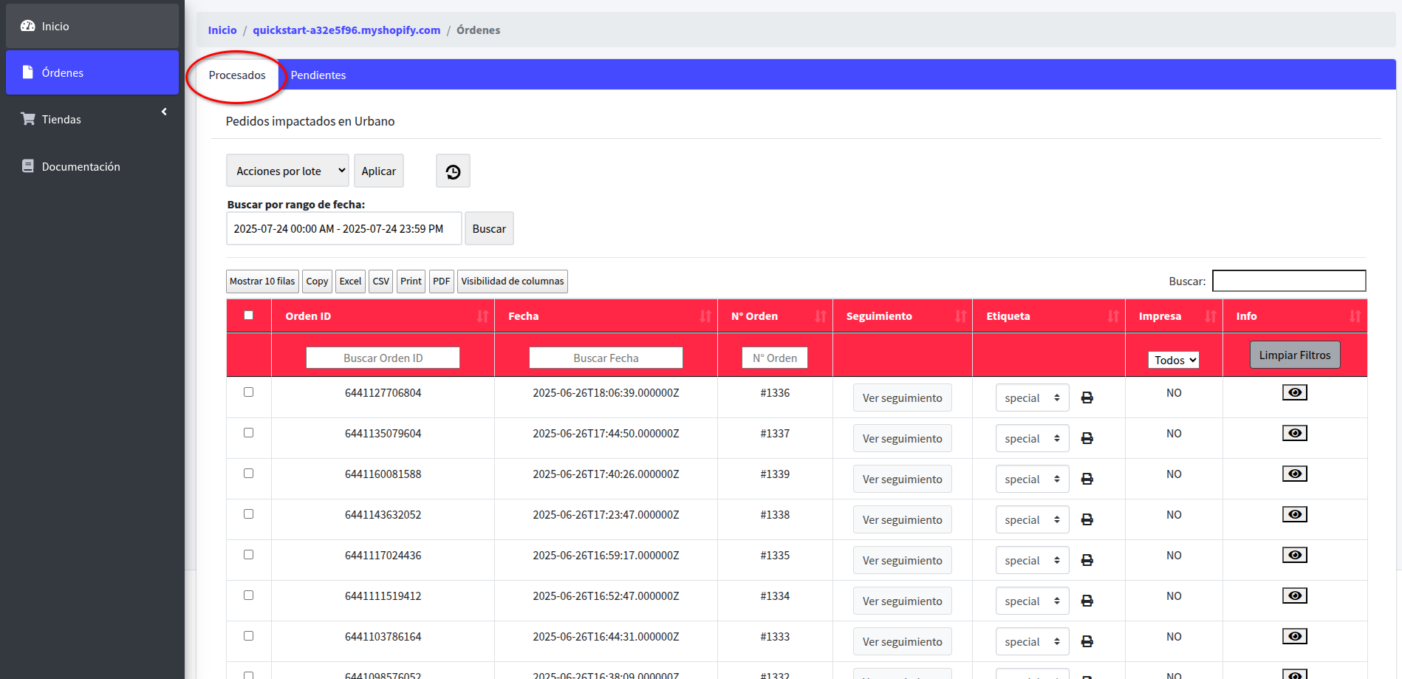Click Ver seguimiento for order #1338
This screenshot has width=1402, height=679.
[x=902, y=520]
